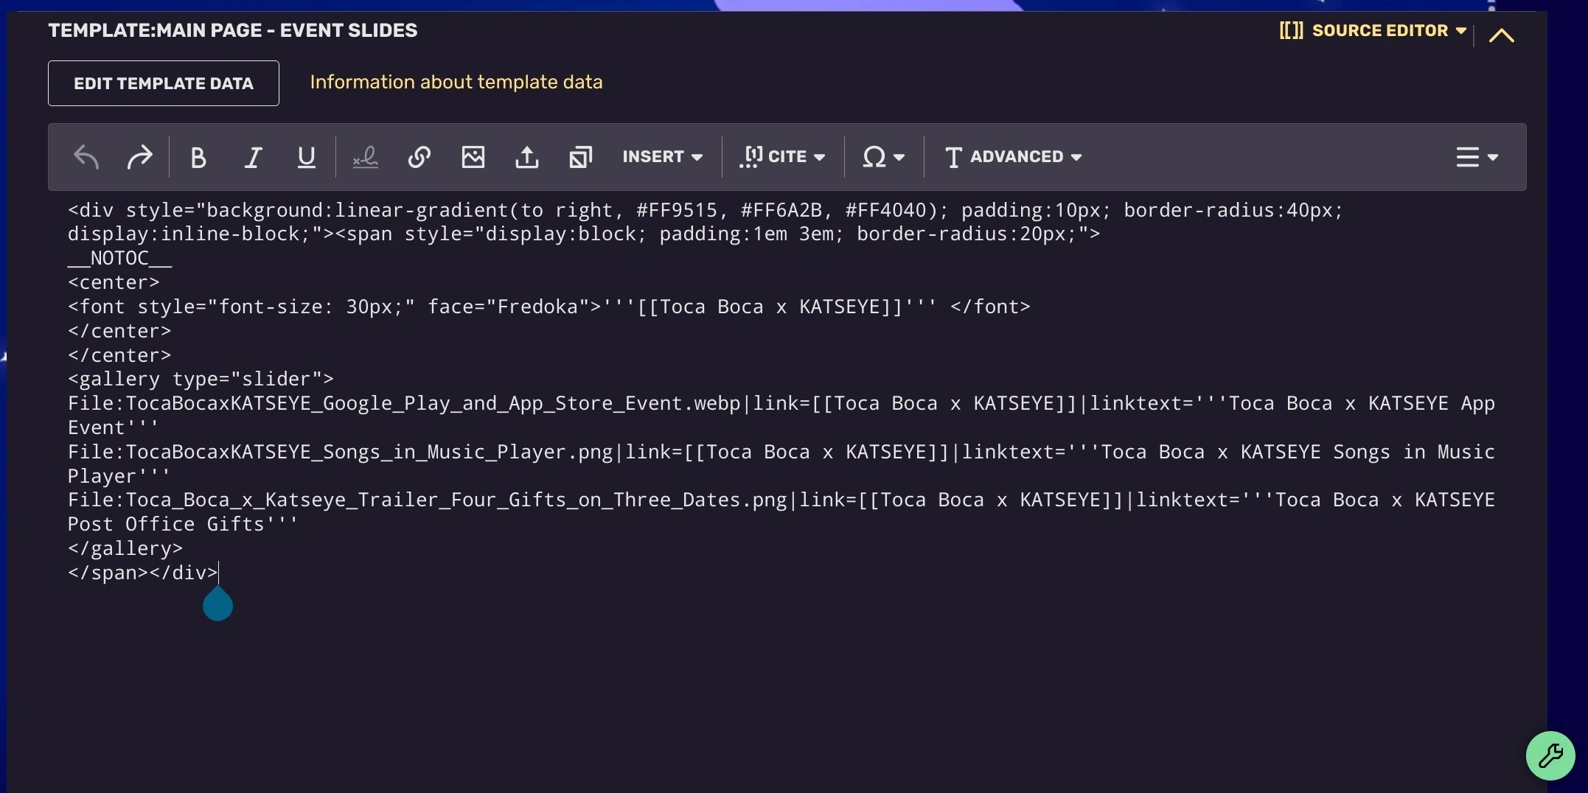Open the Insert dropdown
This screenshot has width=1588, height=793.
coord(662,157)
